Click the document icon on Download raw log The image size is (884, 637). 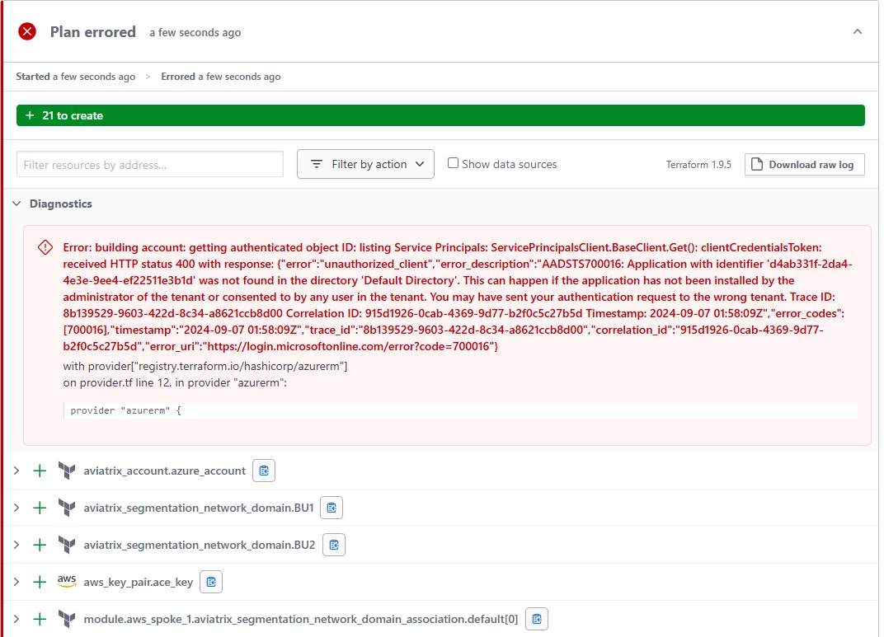[757, 164]
